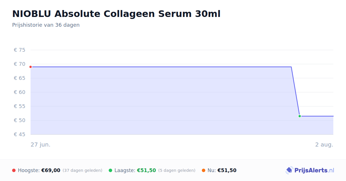
Task: Click the red dot next to Hoogste
Action: pyautogui.click(x=14, y=170)
